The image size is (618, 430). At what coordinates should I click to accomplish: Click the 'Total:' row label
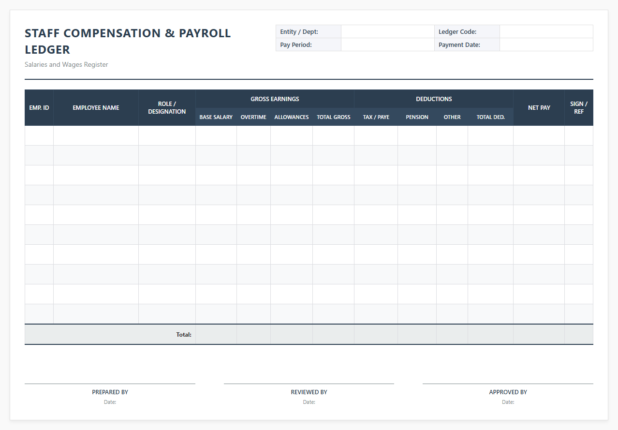(184, 334)
